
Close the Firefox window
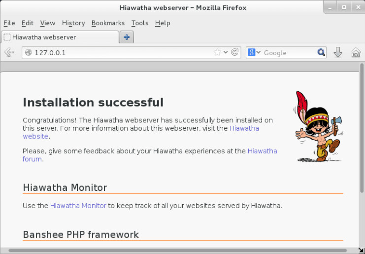pos(358,7)
